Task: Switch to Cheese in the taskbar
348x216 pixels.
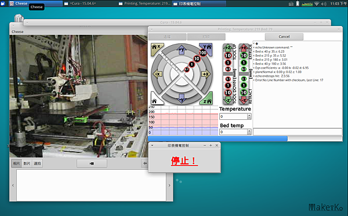Action: pyautogui.click(x=35, y=3)
